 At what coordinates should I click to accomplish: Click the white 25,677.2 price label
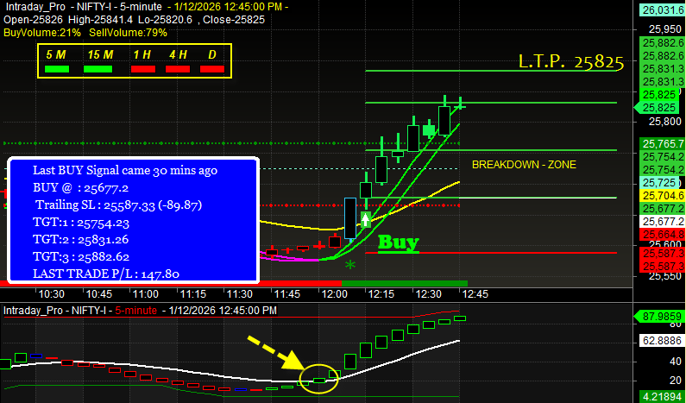(x=662, y=221)
